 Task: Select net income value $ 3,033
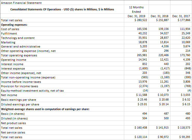[186, 95]
